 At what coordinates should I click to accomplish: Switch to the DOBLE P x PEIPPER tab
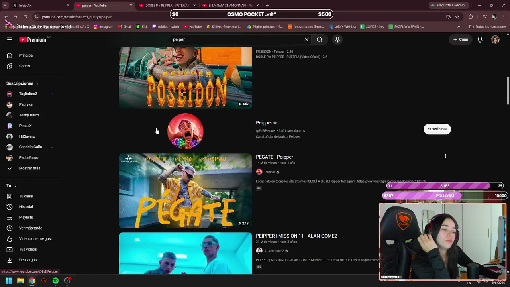(x=167, y=6)
